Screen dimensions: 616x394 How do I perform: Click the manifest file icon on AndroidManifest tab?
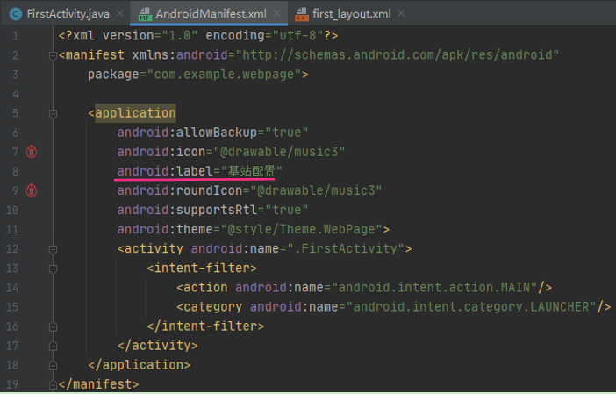[x=145, y=14]
